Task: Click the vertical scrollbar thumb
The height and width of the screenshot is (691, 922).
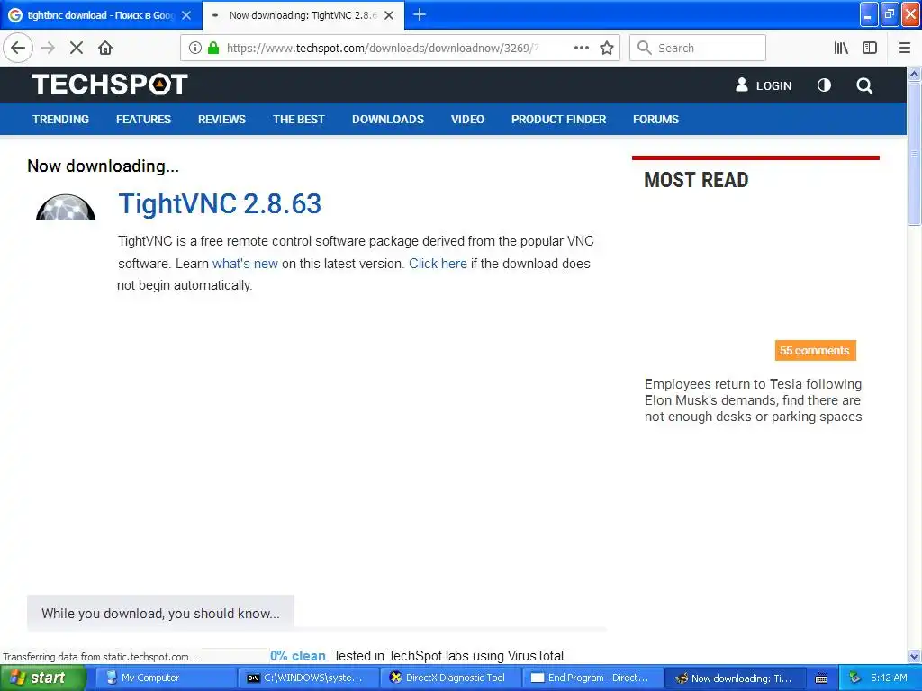Action: (x=915, y=153)
